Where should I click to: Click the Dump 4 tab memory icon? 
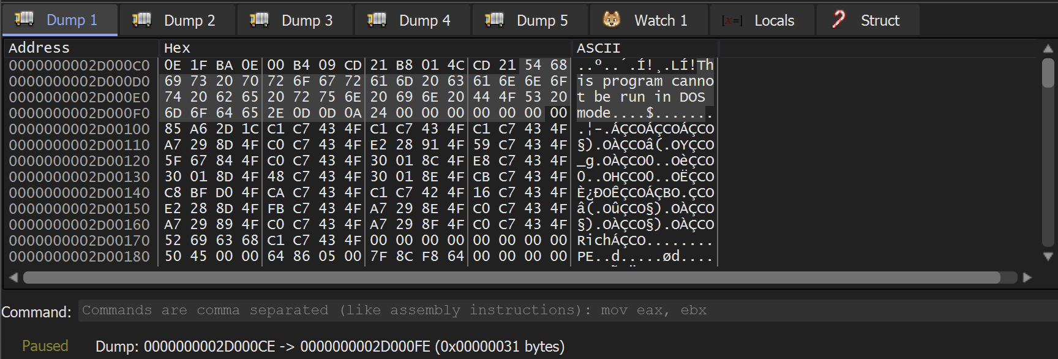[377, 20]
